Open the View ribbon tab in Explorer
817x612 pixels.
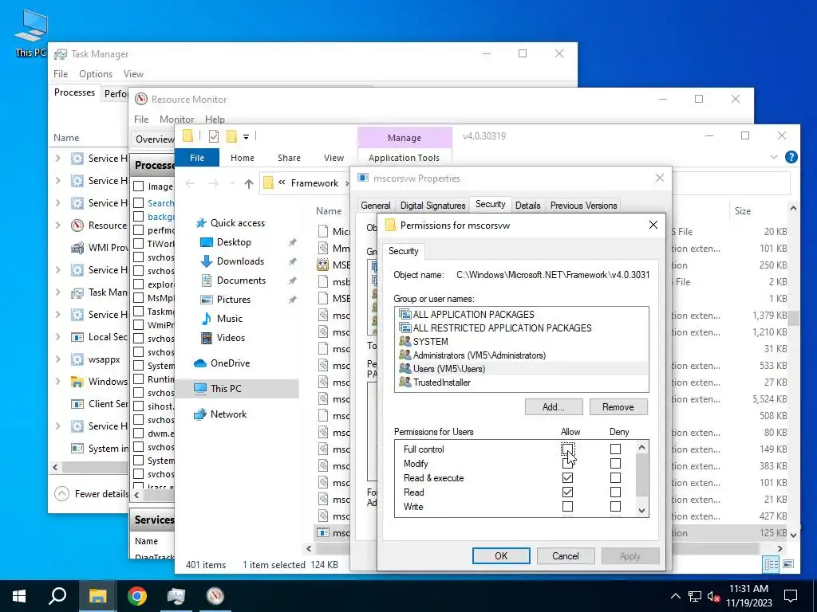click(334, 158)
